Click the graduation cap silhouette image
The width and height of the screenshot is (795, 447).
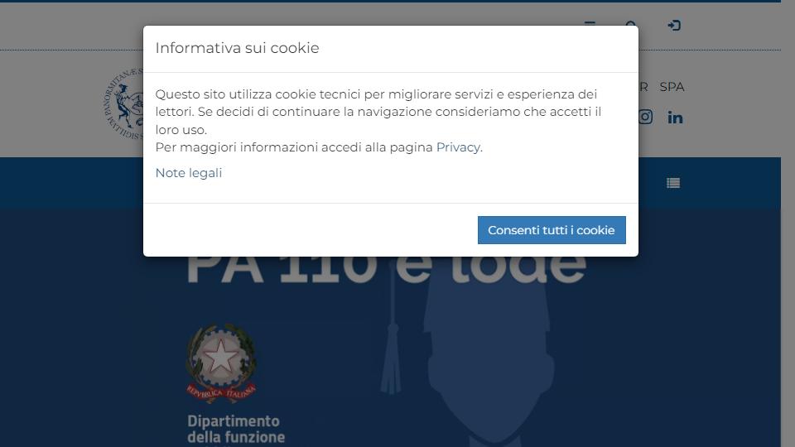click(489, 349)
